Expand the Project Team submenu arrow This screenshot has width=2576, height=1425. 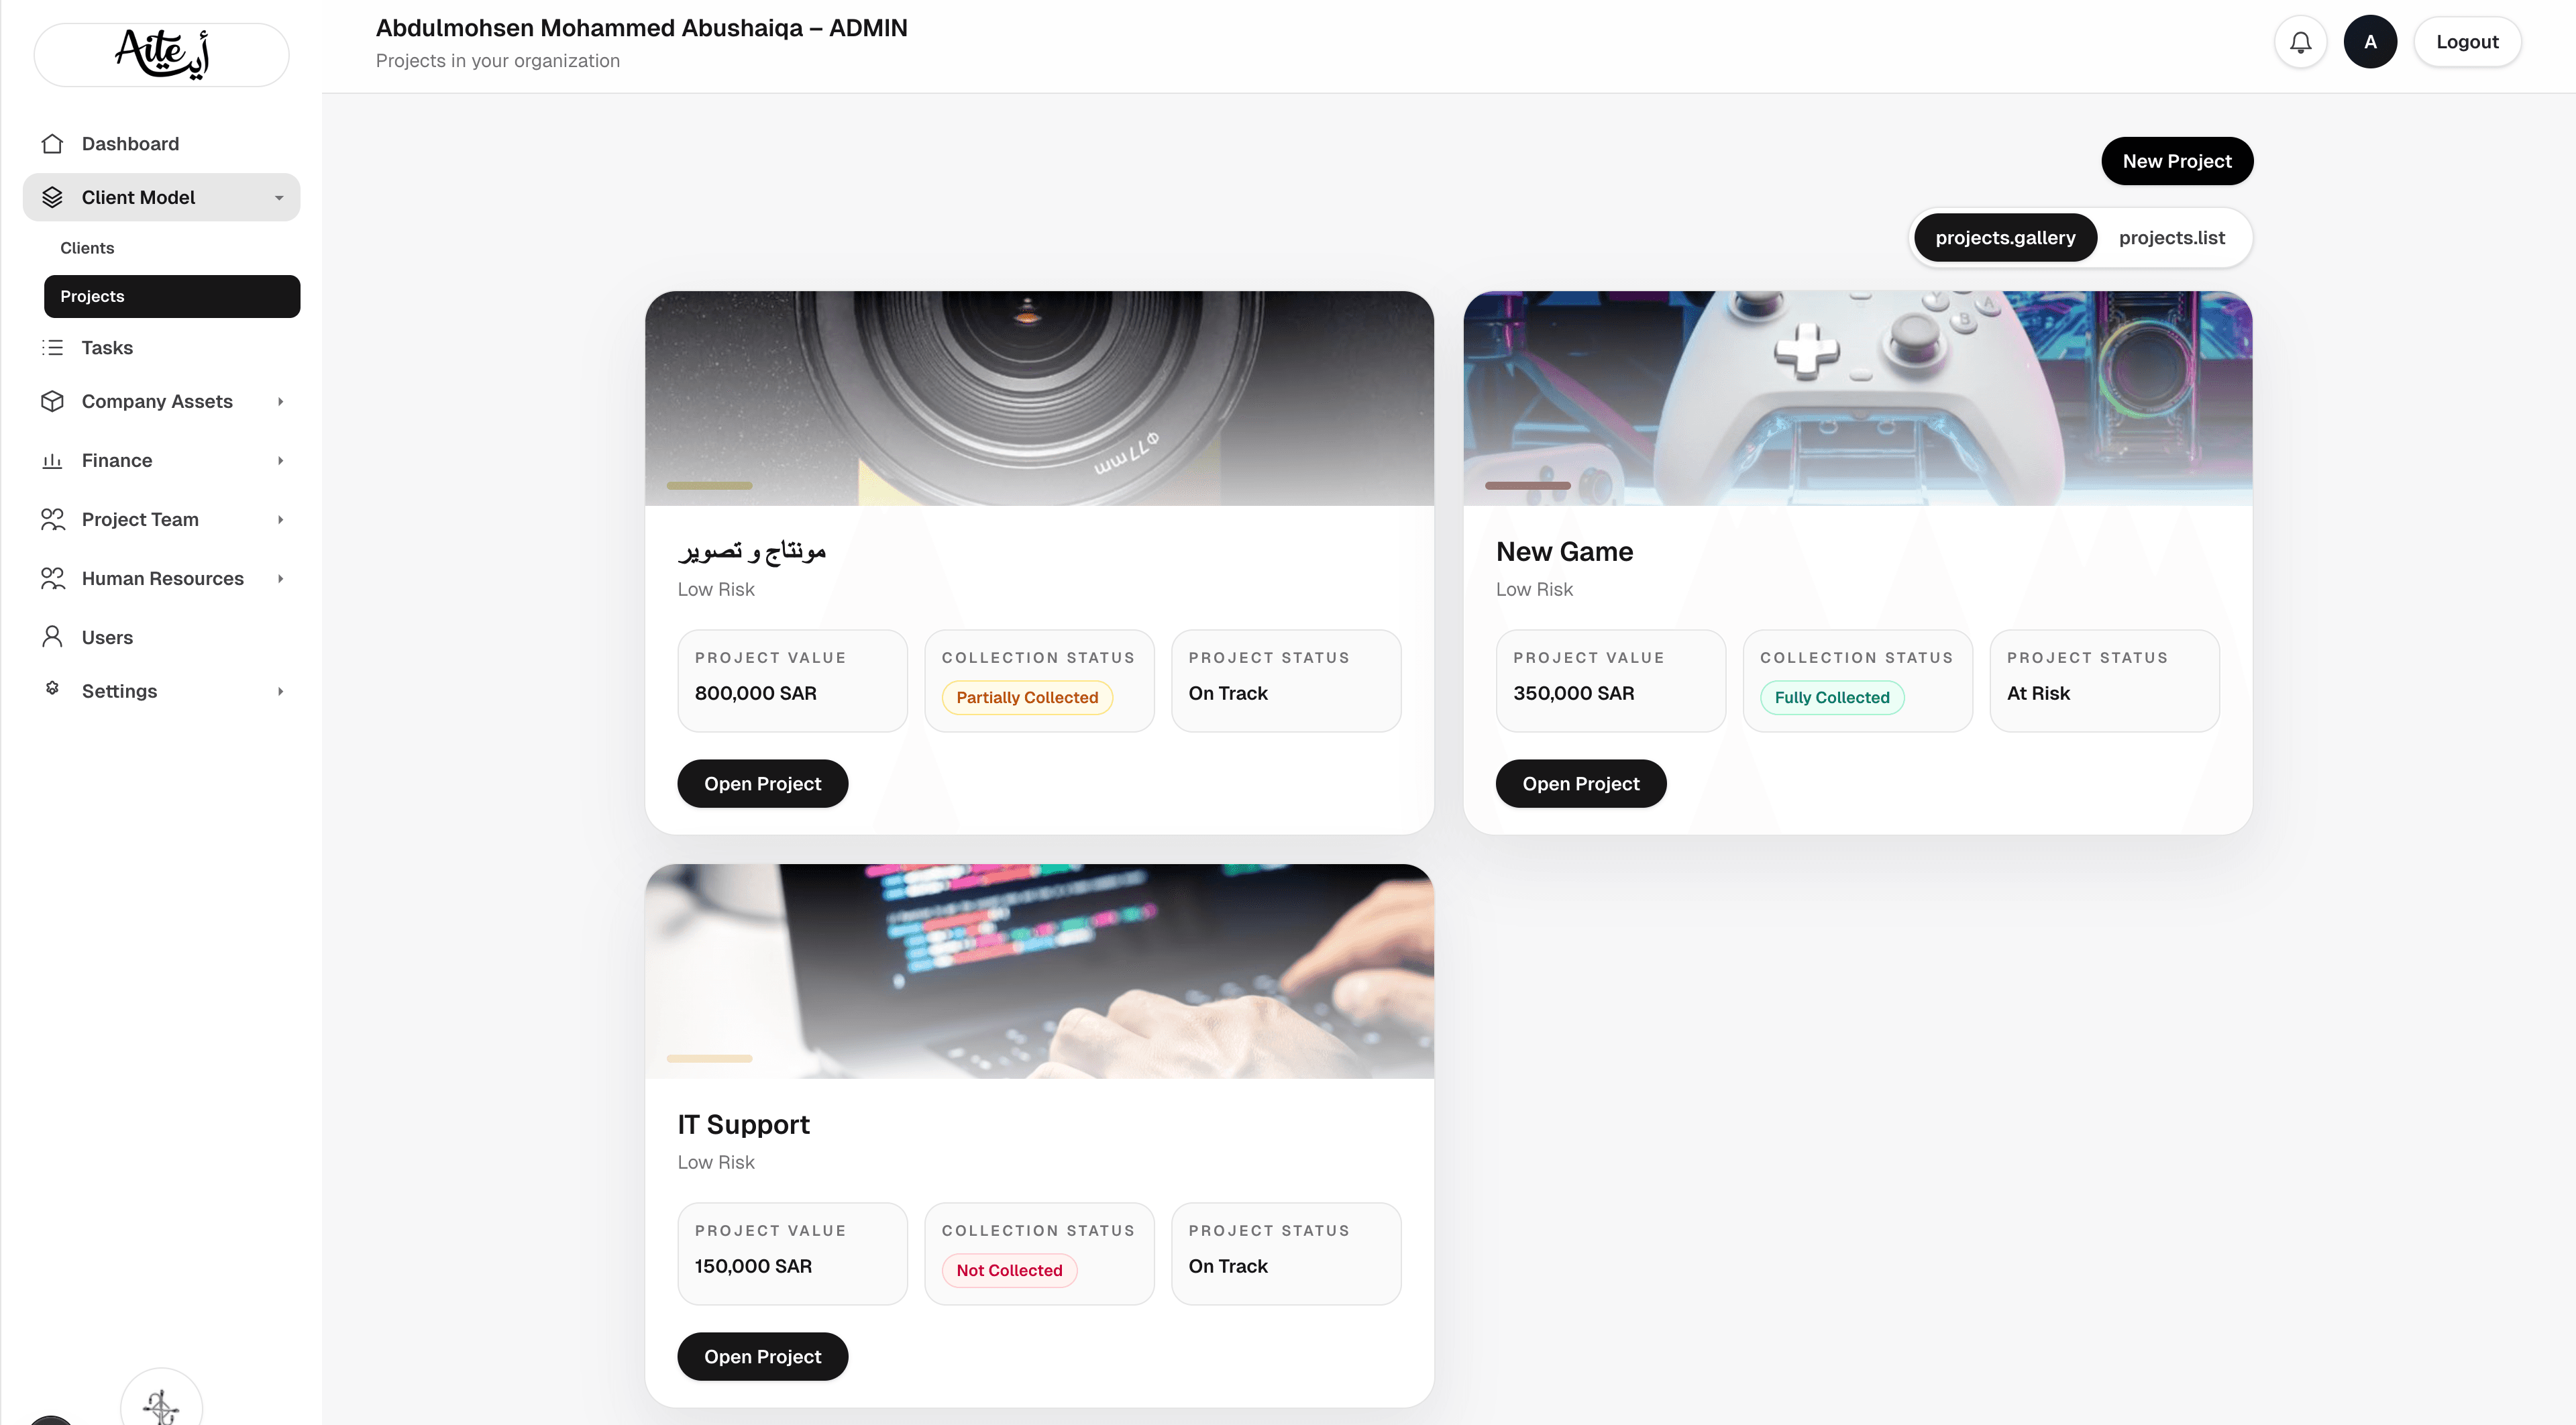[280, 520]
